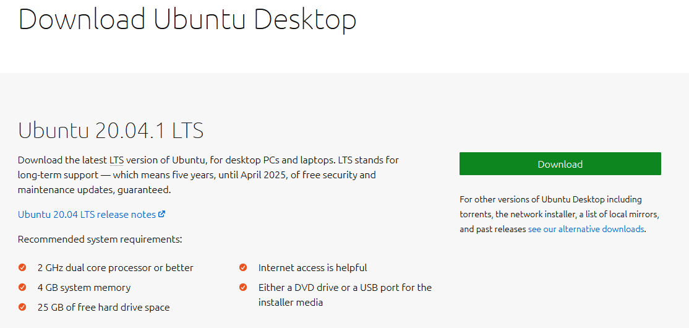This screenshot has width=689, height=328.
Task: Click the checkmark icon beside 4 GB system memory
Action: 22,287
